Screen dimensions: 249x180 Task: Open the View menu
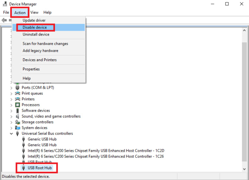[34, 12]
